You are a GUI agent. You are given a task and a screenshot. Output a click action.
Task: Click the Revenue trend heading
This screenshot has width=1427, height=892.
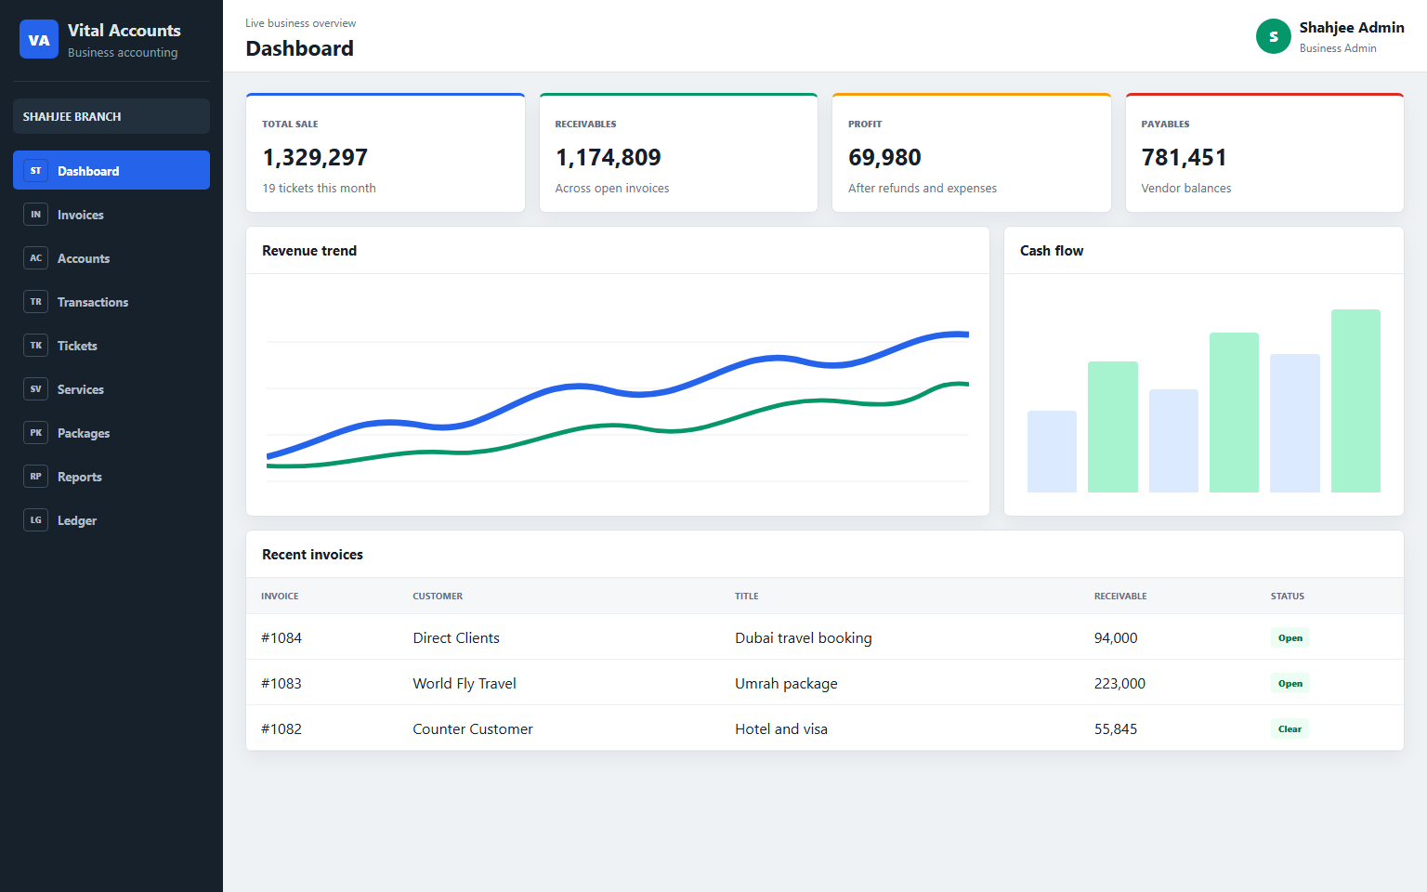[x=309, y=250]
